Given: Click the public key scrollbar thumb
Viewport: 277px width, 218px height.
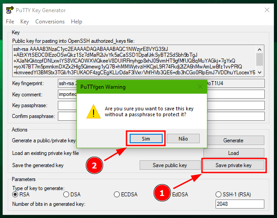Looking at the screenshot, I should pos(259,59).
